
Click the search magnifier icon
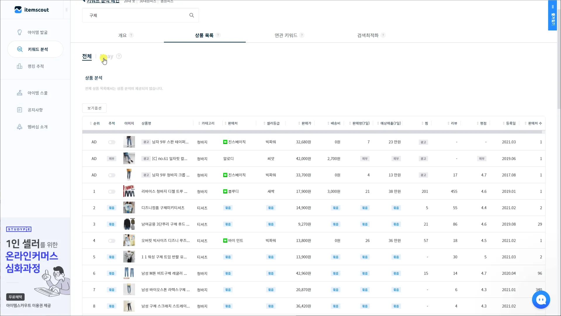point(192,15)
